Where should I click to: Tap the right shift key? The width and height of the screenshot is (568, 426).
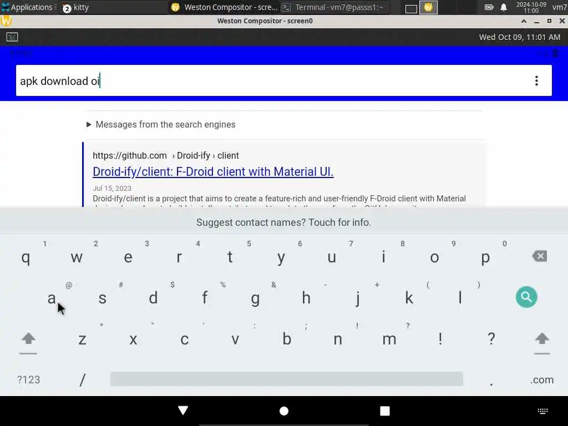pyautogui.click(x=542, y=339)
